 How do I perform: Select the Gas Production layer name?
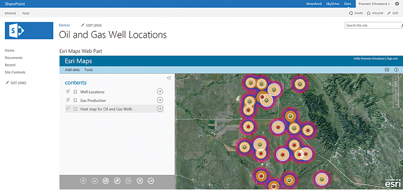(x=93, y=100)
